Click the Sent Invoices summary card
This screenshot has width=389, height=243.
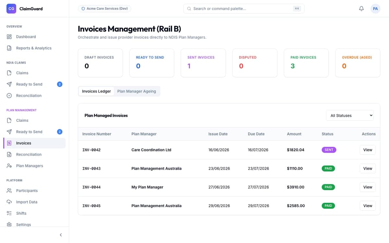[203, 63]
